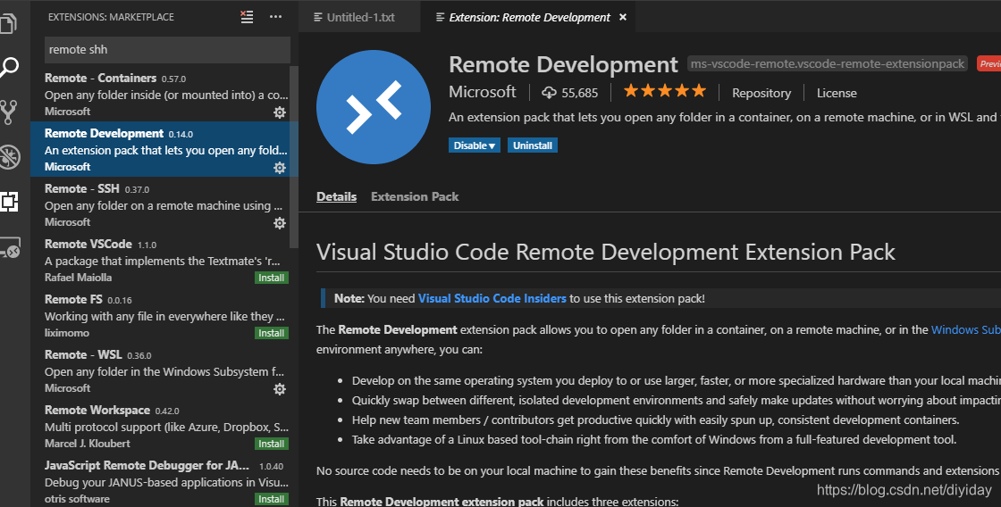This screenshot has width=1001, height=507.
Task: Click the 'liximomo' publisher text
Action: 67,333
